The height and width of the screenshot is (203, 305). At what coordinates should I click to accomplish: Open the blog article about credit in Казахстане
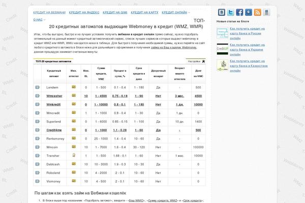click(249, 66)
